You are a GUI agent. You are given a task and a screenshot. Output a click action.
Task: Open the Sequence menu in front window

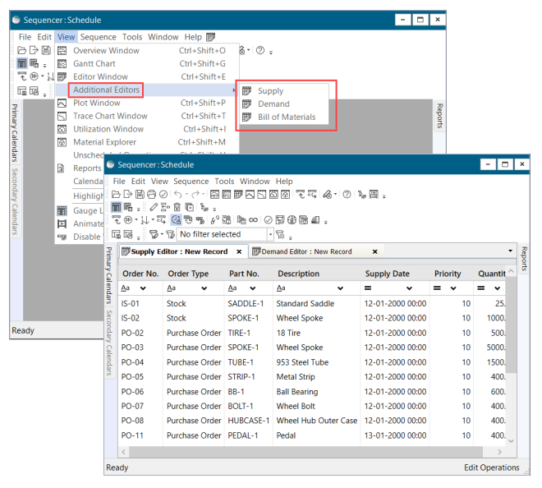point(191,182)
